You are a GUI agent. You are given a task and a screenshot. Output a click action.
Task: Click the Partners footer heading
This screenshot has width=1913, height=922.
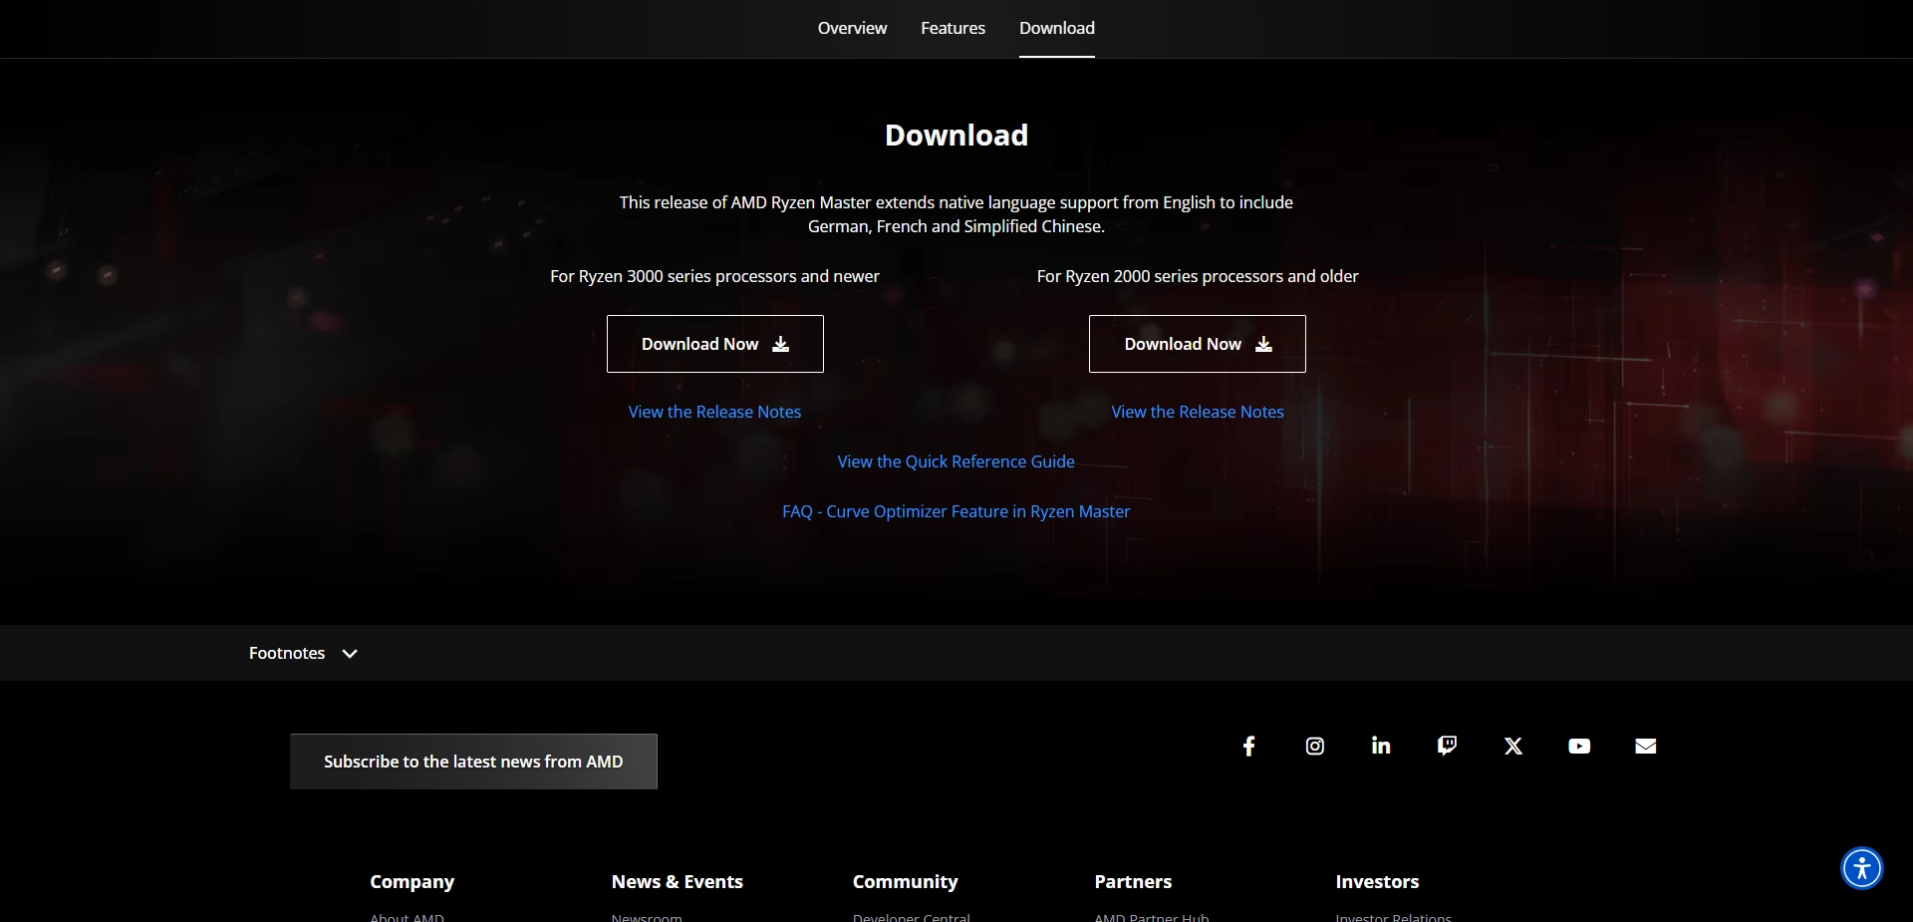click(x=1133, y=881)
